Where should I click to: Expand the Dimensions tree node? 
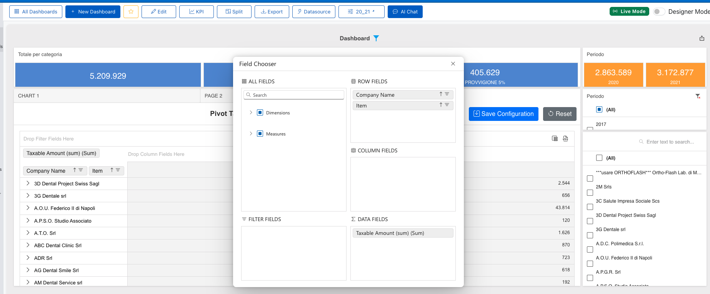tap(251, 112)
